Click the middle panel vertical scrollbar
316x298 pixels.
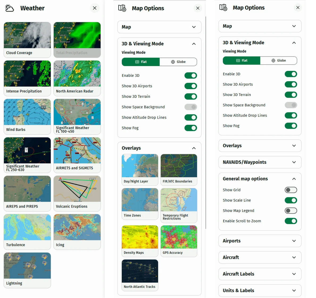click(x=206, y=123)
